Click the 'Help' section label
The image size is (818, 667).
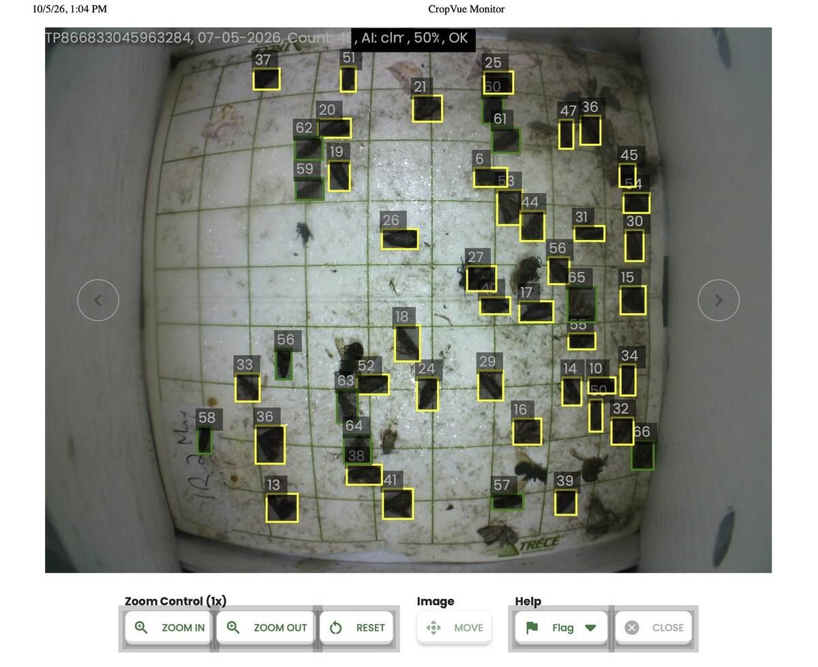pos(528,601)
